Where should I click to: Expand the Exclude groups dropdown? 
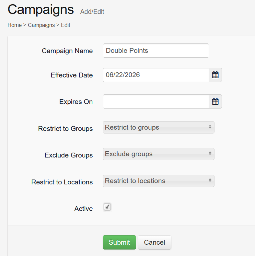point(158,154)
